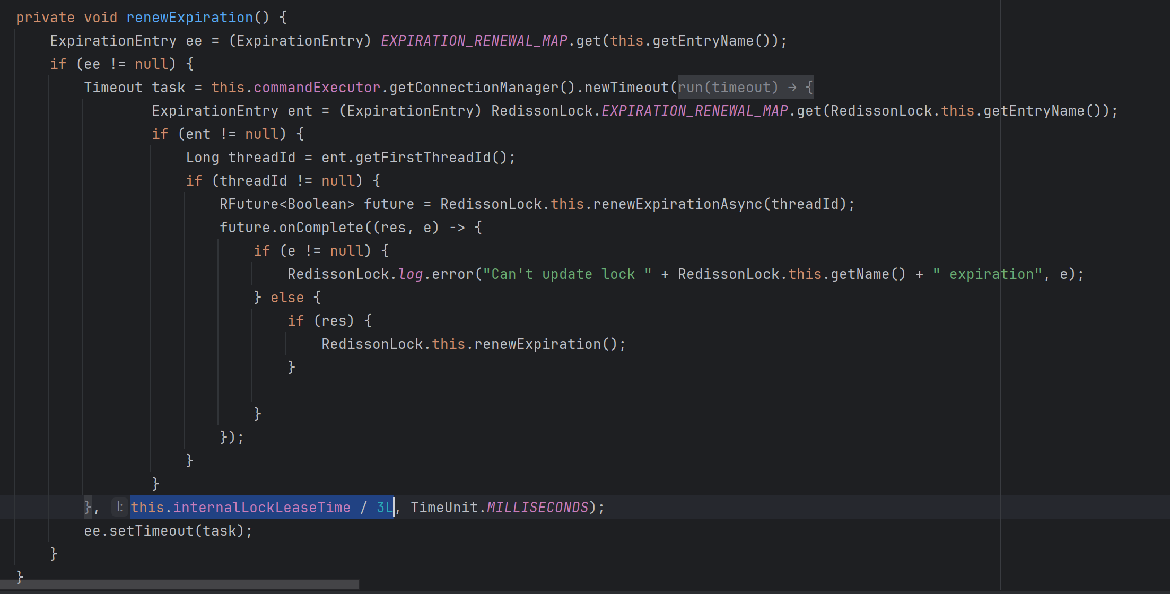This screenshot has height=594, width=1170.
Task: Click the getFirstThreadId() call
Action: click(423, 158)
